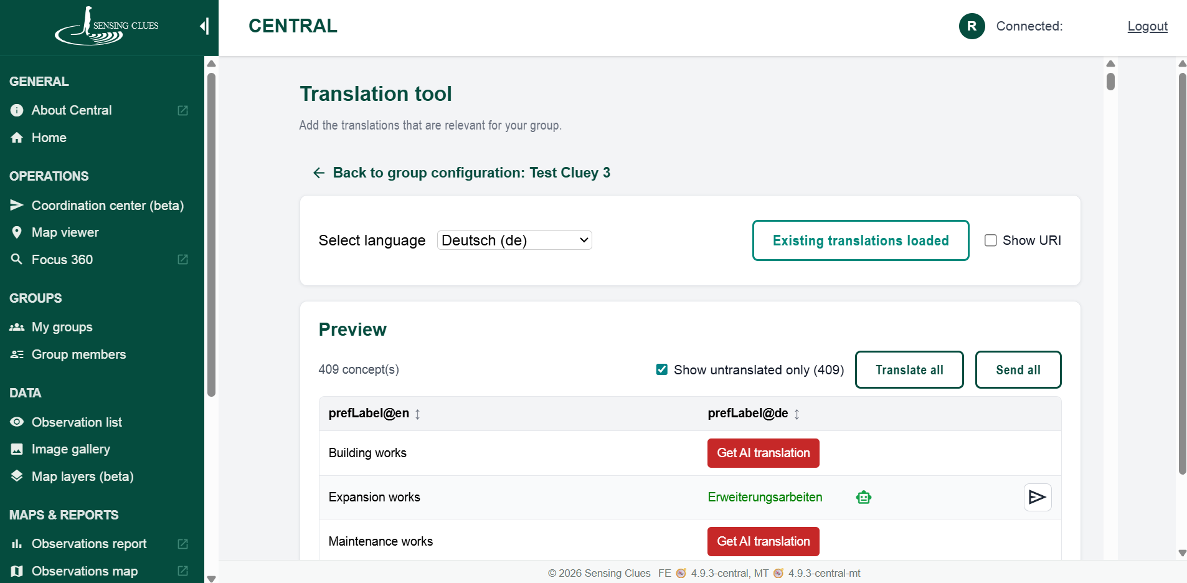Open Image gallery

(x=71, y=449)
